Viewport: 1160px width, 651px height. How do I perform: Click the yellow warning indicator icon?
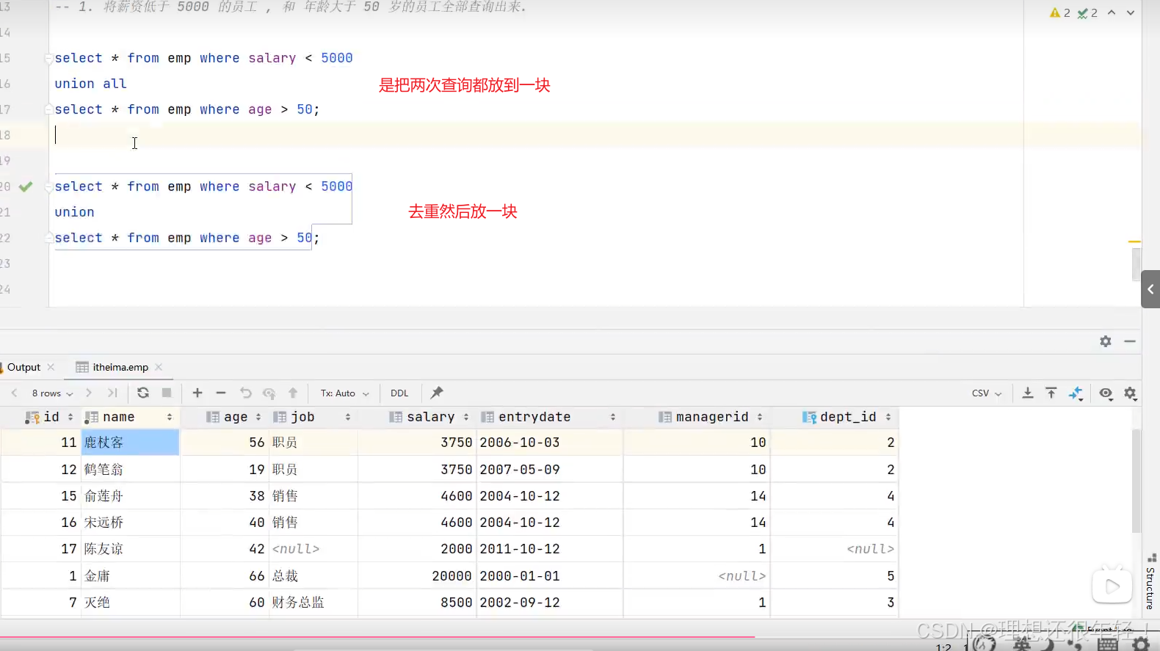pos(1055,12)
